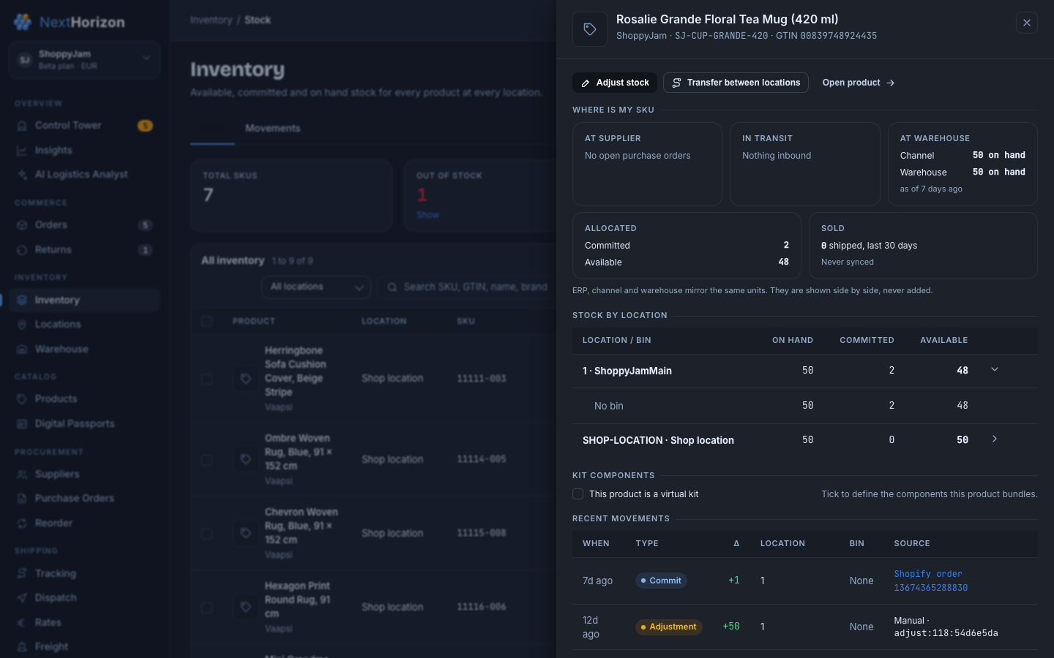Click the Locations sidebar icon

(x=22, y=325)
